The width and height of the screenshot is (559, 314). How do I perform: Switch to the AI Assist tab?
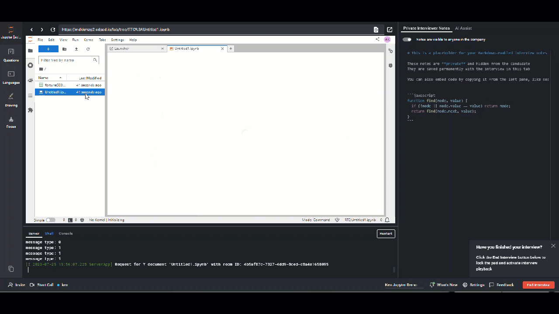coord(463,28)
